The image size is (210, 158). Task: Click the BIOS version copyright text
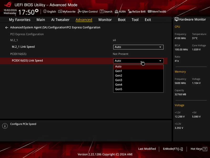point(105,155)
